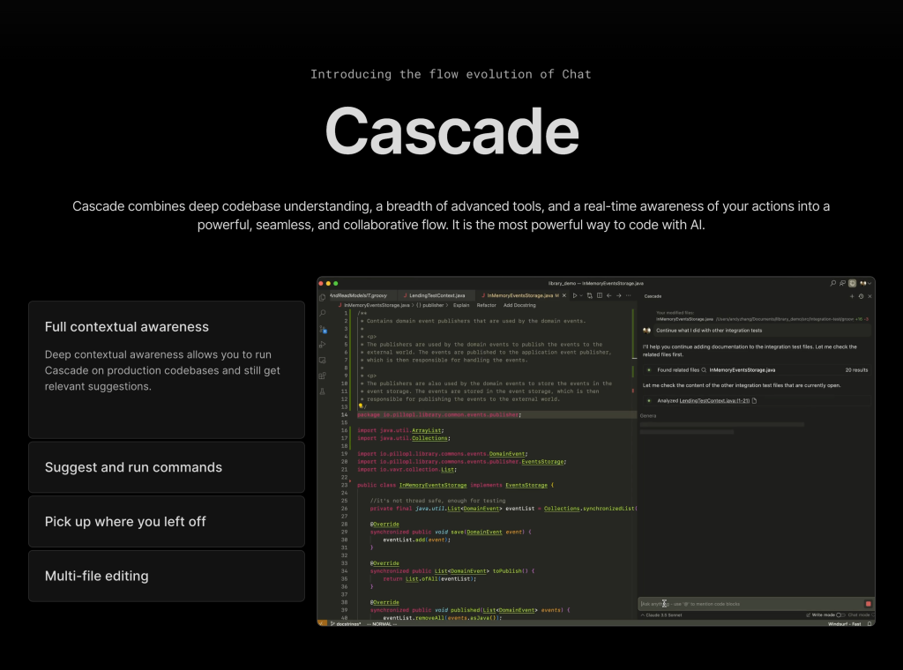Open the Explorer icon in the activity bar
Screen dimensions: 903x670
(323, 298)
